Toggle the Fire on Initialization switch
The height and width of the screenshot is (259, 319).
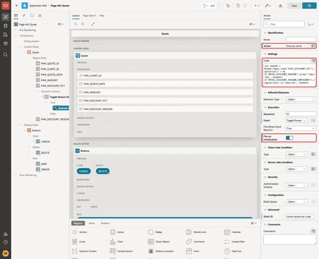pyautogui.click(x=289, y=138)
